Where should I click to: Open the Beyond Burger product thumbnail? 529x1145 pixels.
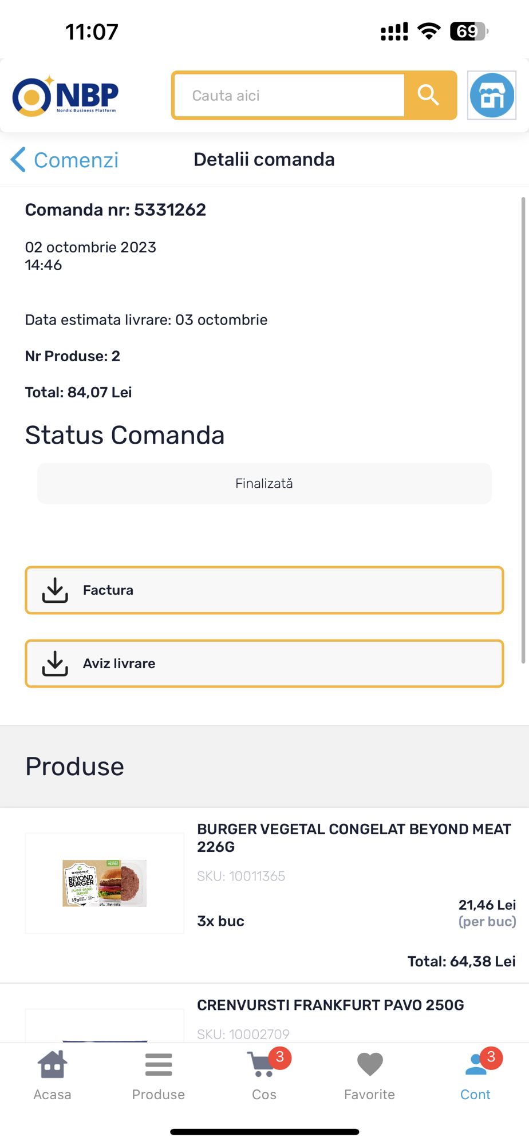[x=105, y=883]
